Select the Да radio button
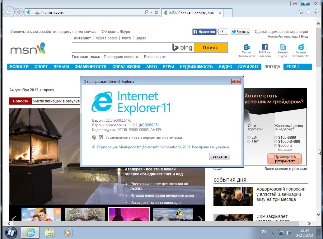This screenshot has width=323, height=239. pyautogui.click(x=249, y=137)
